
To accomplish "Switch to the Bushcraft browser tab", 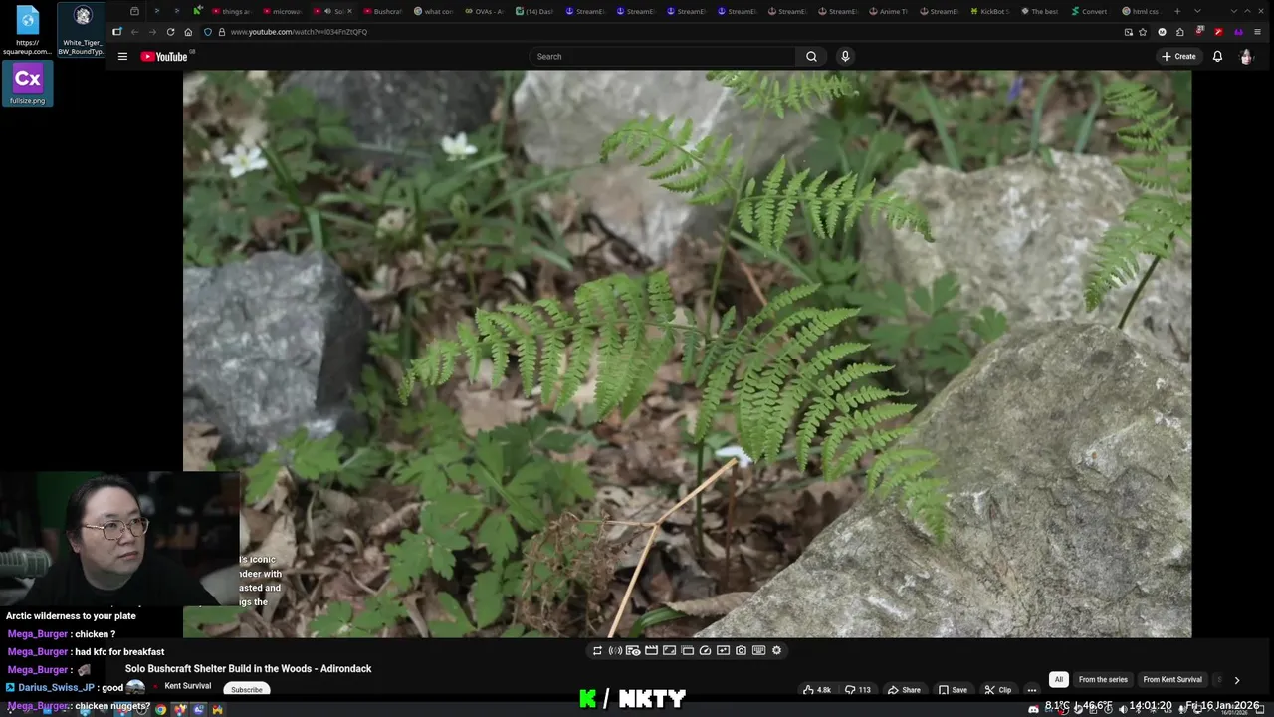I will pos(383,11).
